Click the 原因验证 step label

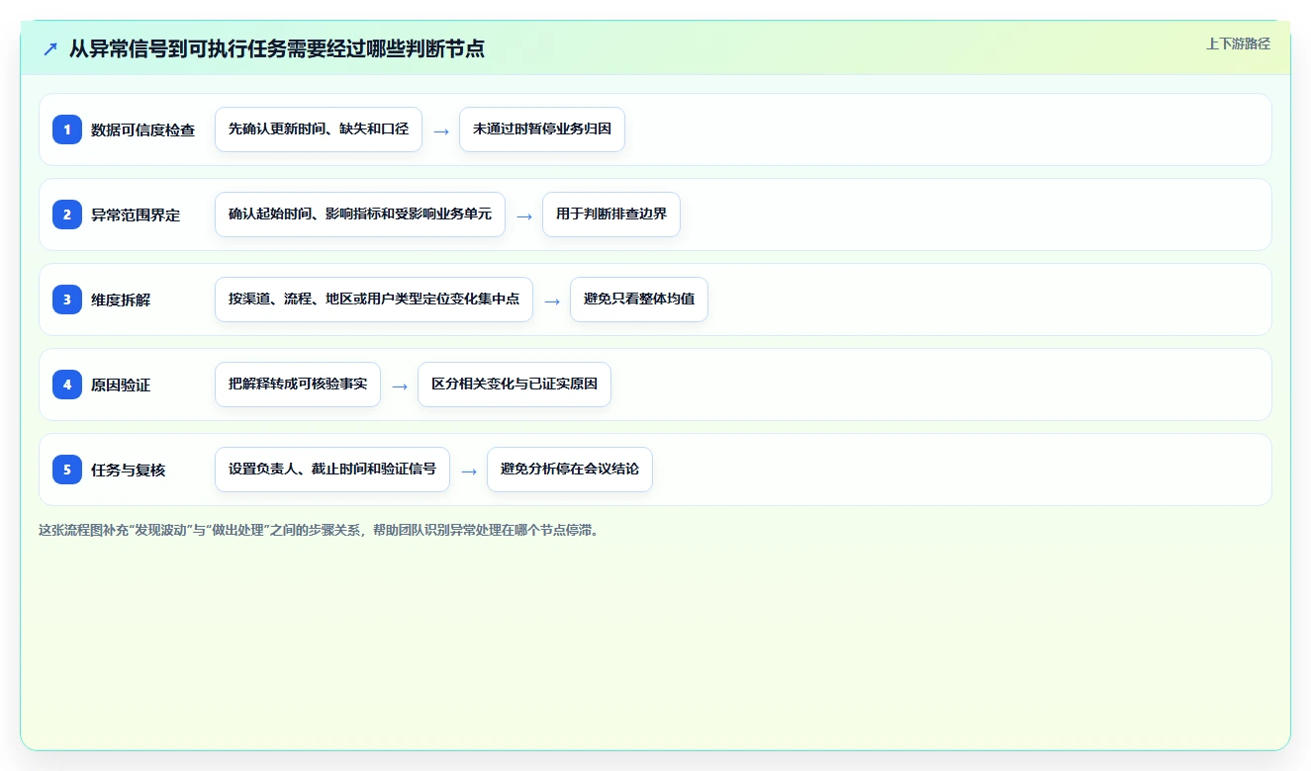click(x=121, y=385)
